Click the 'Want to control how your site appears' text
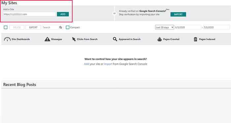Image resolution: width=231 pixels, height=123 pixels. [115, 59]
